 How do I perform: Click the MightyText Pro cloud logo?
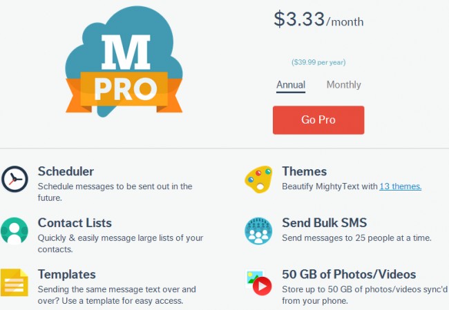[x=124, y=61]
